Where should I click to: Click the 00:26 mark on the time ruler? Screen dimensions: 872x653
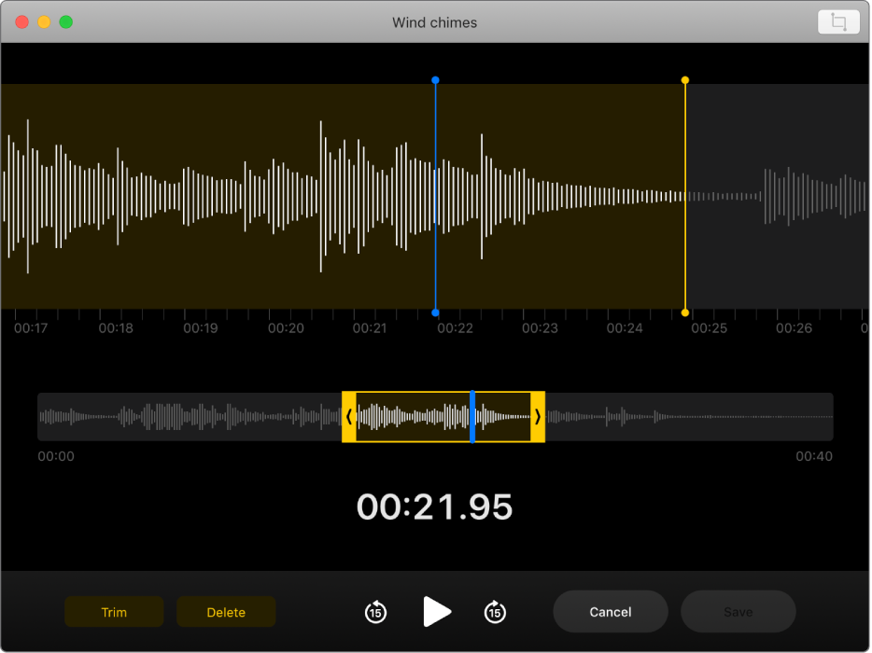[794, 328]
